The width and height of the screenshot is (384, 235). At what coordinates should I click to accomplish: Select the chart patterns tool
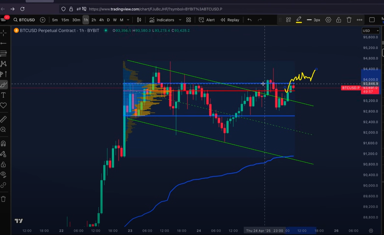[3, 64]
